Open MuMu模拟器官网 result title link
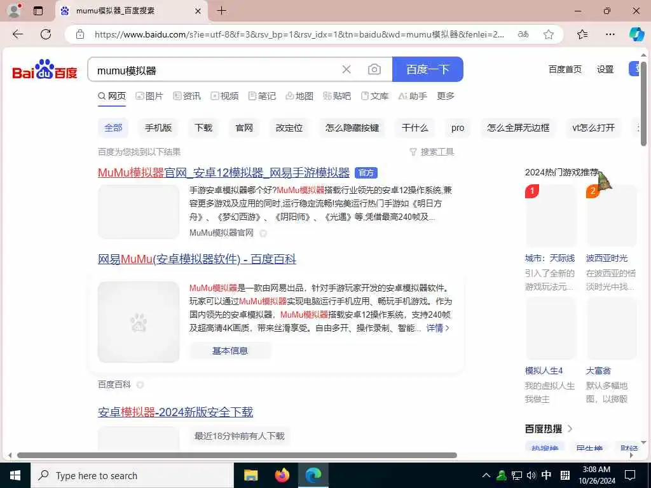Screen dimensions: 651x488 pyautogui.click(x=224, y=173)
